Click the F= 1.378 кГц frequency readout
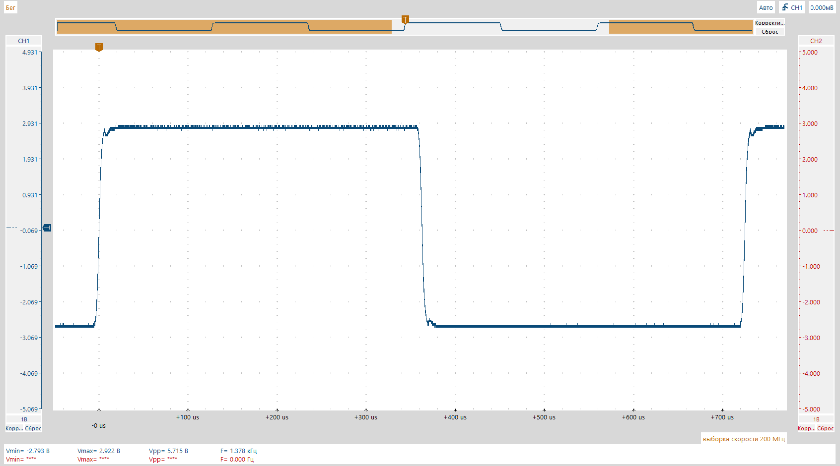The width and height of the screenshot is (840, 466). pos(239,451)
